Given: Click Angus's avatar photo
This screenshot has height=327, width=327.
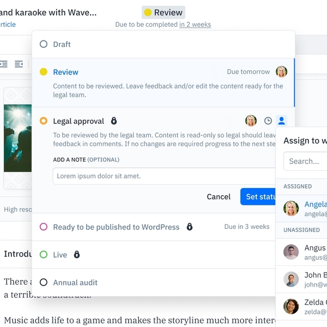Looking at the screenshot, I should (291, 252).
